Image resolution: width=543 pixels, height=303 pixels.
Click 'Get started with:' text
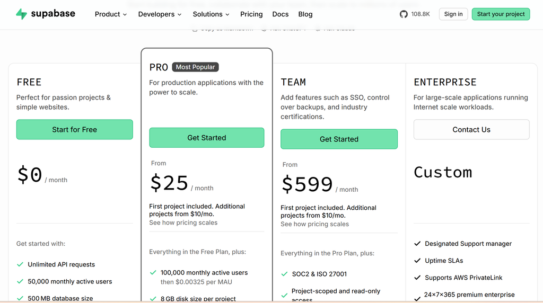[41, 244]
